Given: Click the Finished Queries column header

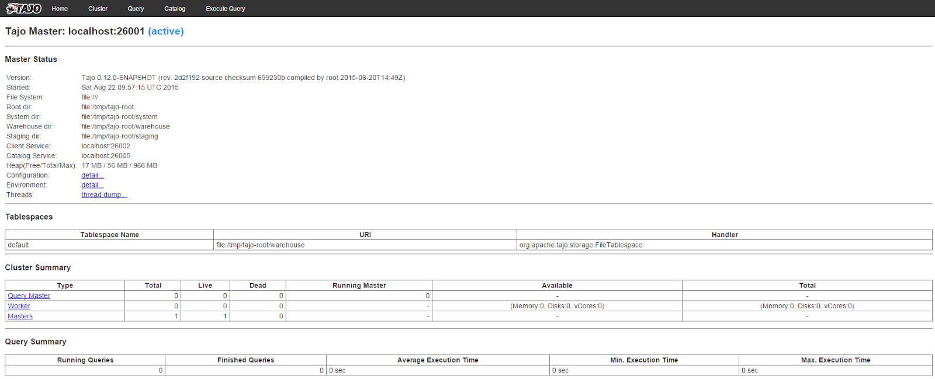Looking at the screenshot, I should point(245,360).
